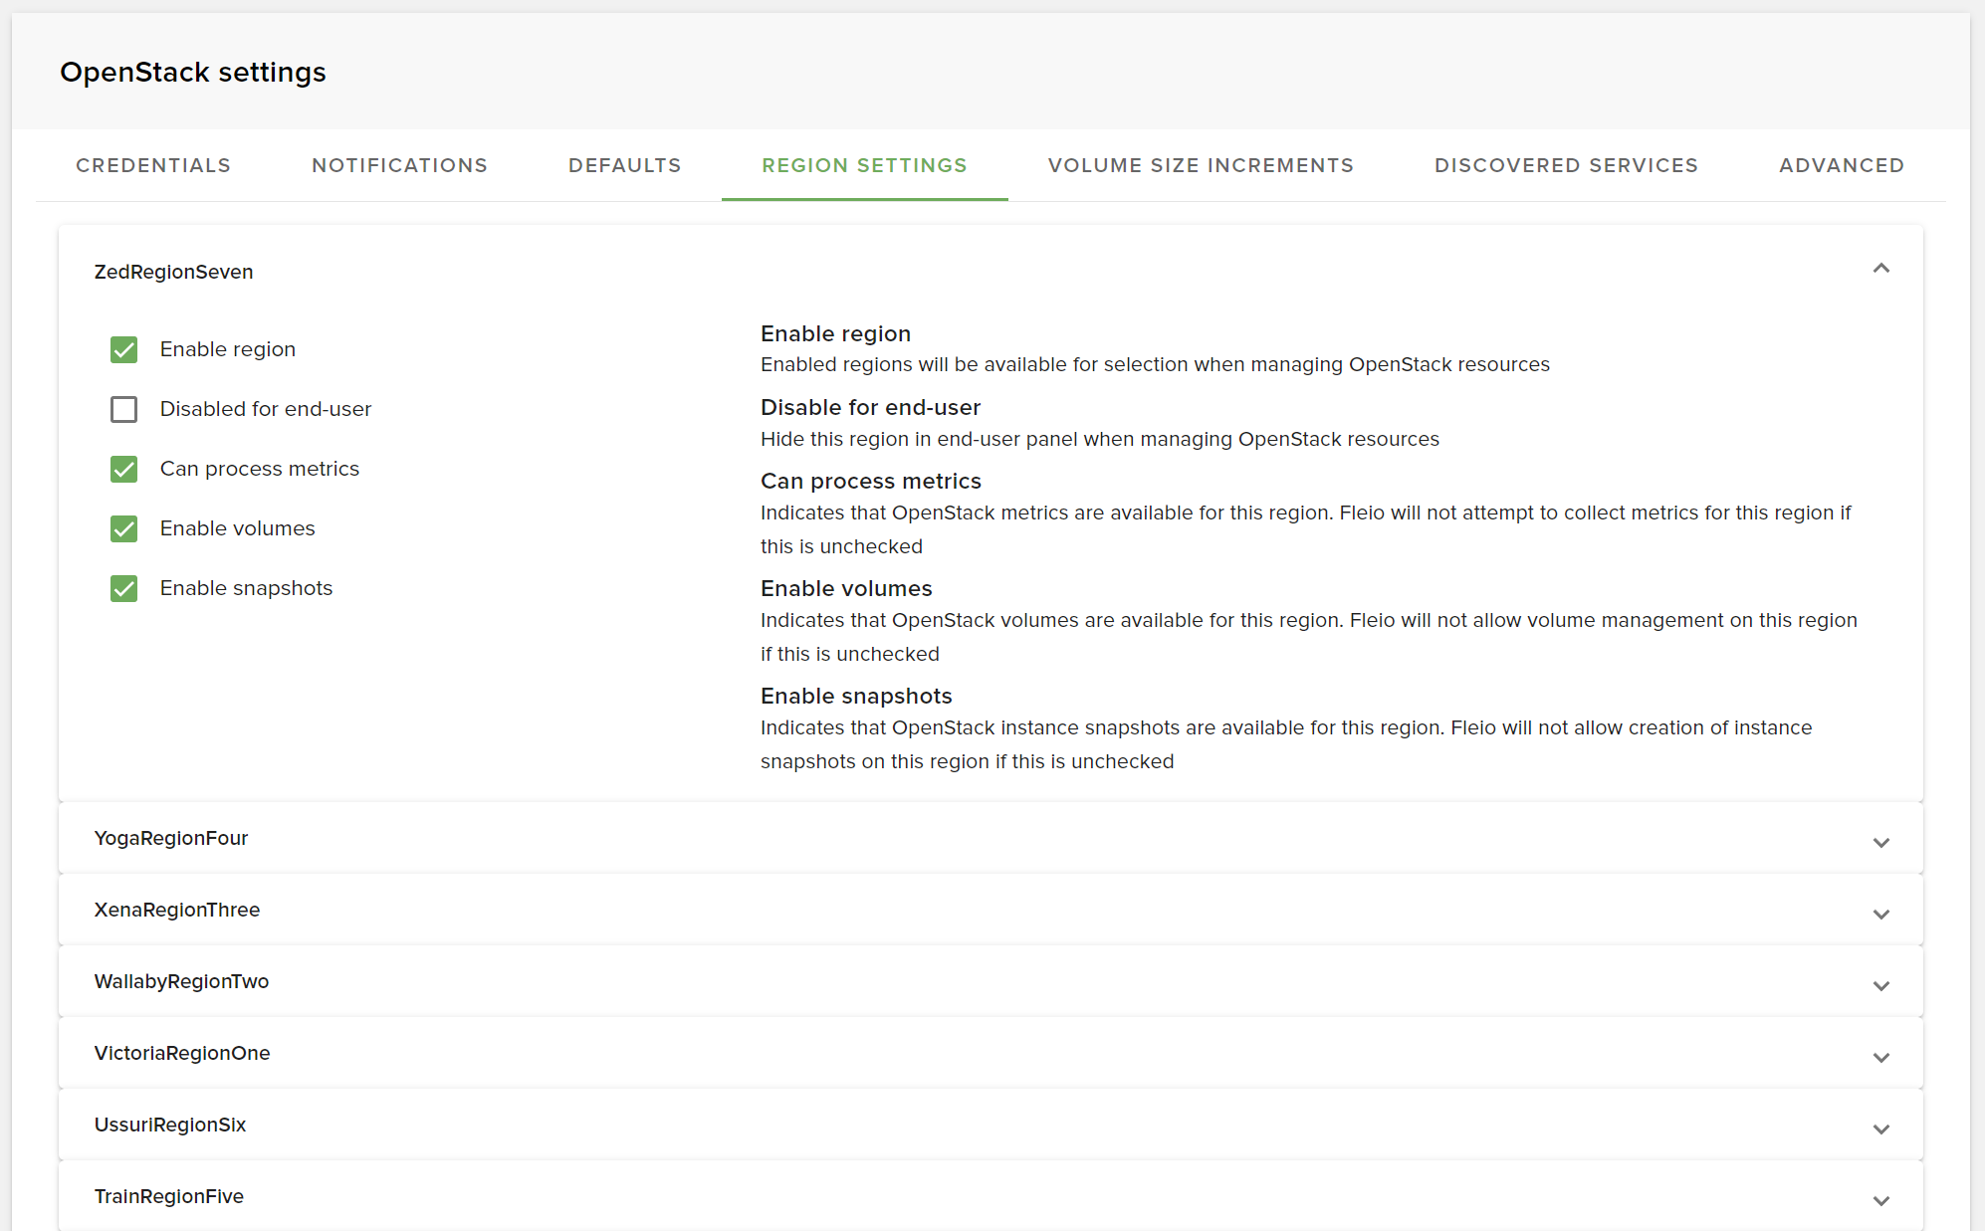Screen dimensions: 1985x1231
Task: Disable the Enable volumes checkbox
Action: 123,528
